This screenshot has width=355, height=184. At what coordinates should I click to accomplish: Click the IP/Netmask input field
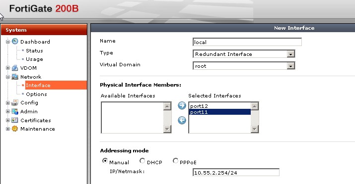coord(236,173)
